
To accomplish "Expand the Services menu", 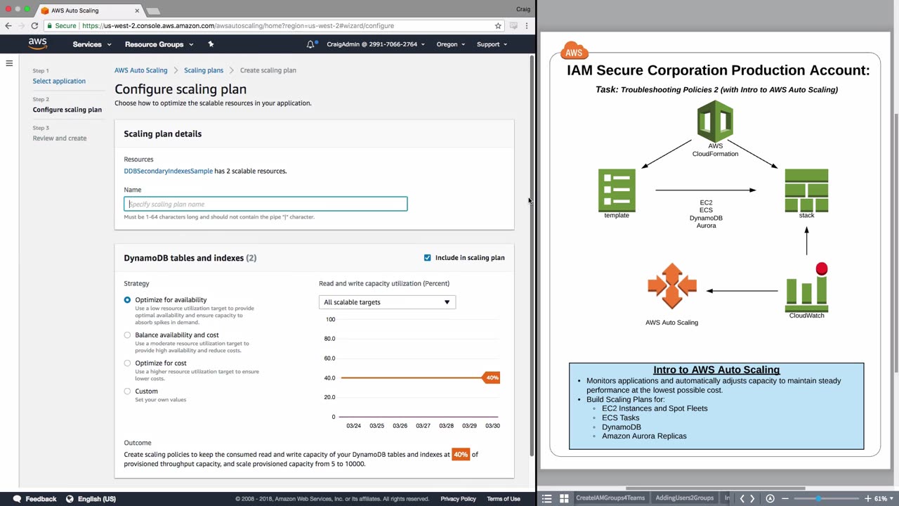I will click(x=92, y=44).
